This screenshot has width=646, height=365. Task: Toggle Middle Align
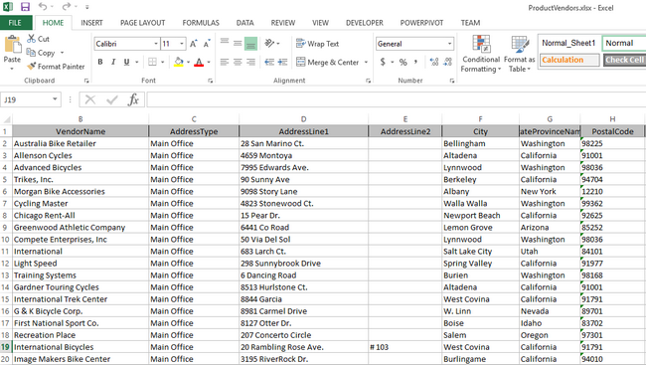(238, 43)
